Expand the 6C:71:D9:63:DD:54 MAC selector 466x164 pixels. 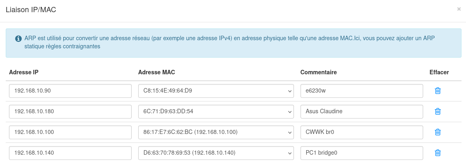pyautogui.click(x=216, y=112)
